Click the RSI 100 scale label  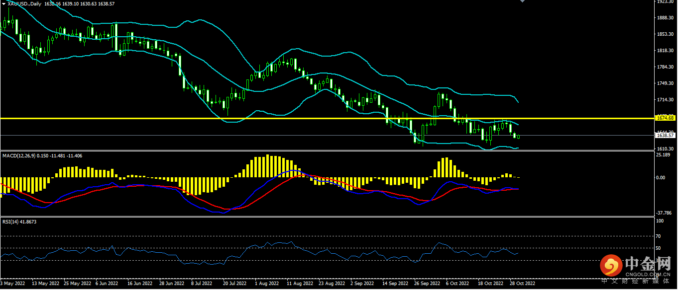[659, 221]
